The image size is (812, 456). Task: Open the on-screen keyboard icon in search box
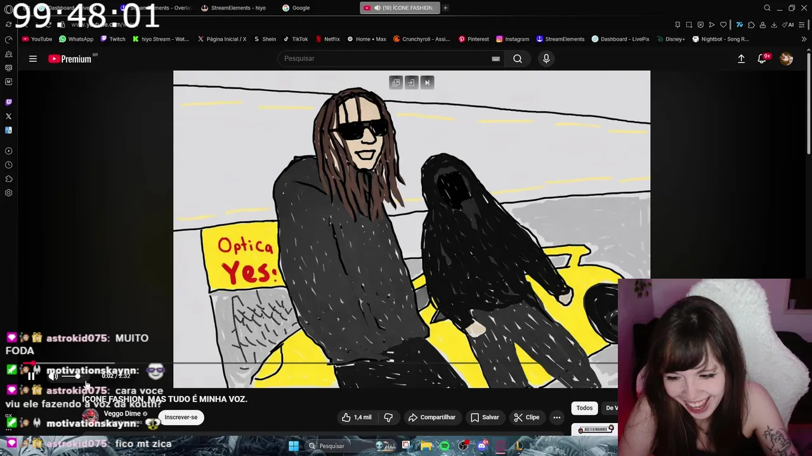click(495, 59)
